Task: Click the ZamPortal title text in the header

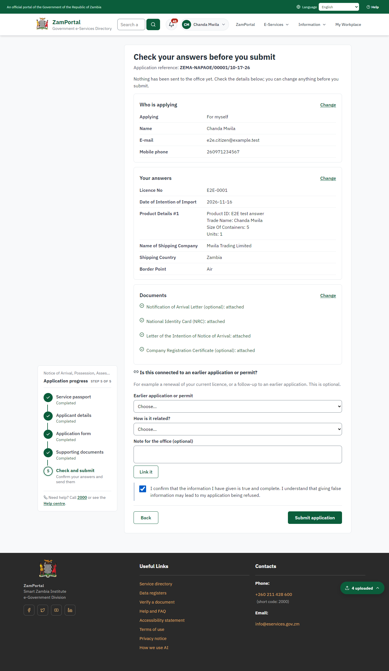Action: pyautogui.click(x=66, y=22)
